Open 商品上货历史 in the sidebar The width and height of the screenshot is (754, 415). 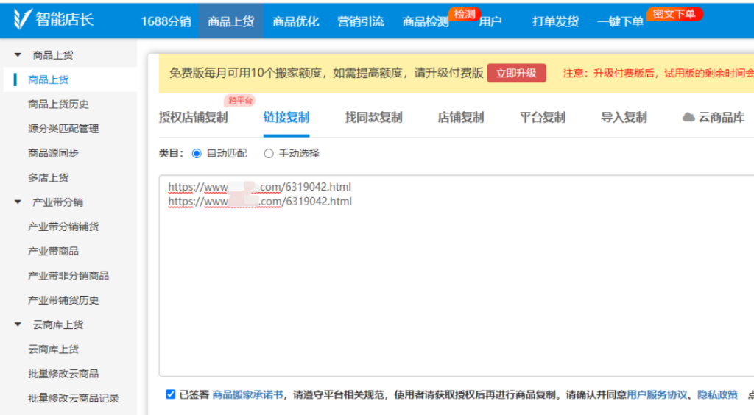click(x=58, y=104)
